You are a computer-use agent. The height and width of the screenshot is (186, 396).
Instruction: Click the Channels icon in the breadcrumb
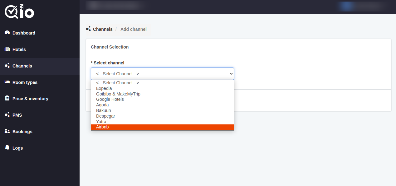point(89,29)
